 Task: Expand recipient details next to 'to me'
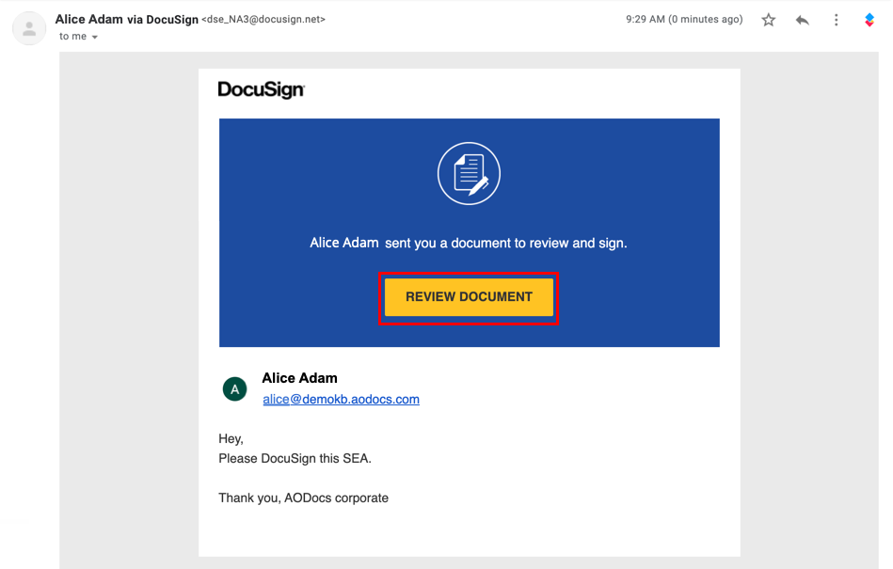(94, 37)
